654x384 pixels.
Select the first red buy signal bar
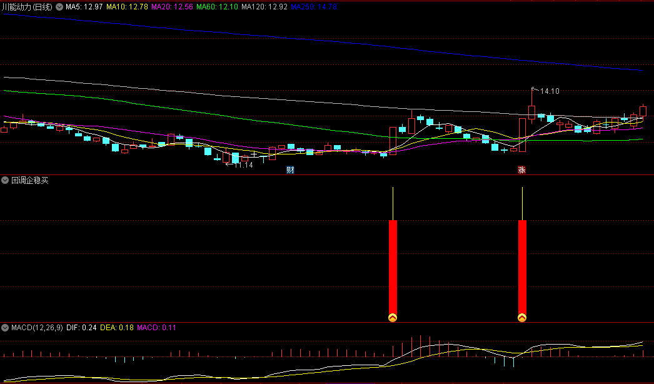click(x=393, y=267)
